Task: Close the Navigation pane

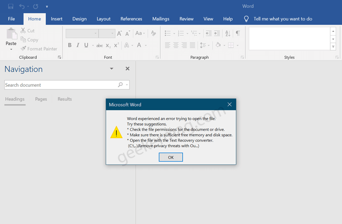Action: (x=128, y=69)
